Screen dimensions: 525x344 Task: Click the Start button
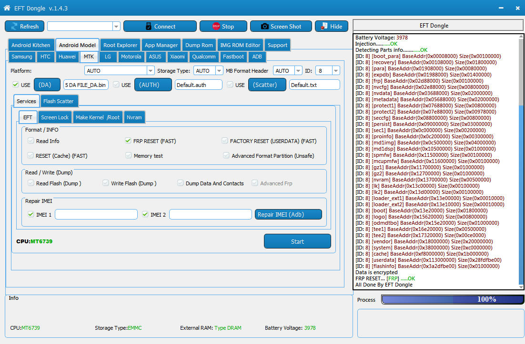pyautogui.click(x=297, y=241)
